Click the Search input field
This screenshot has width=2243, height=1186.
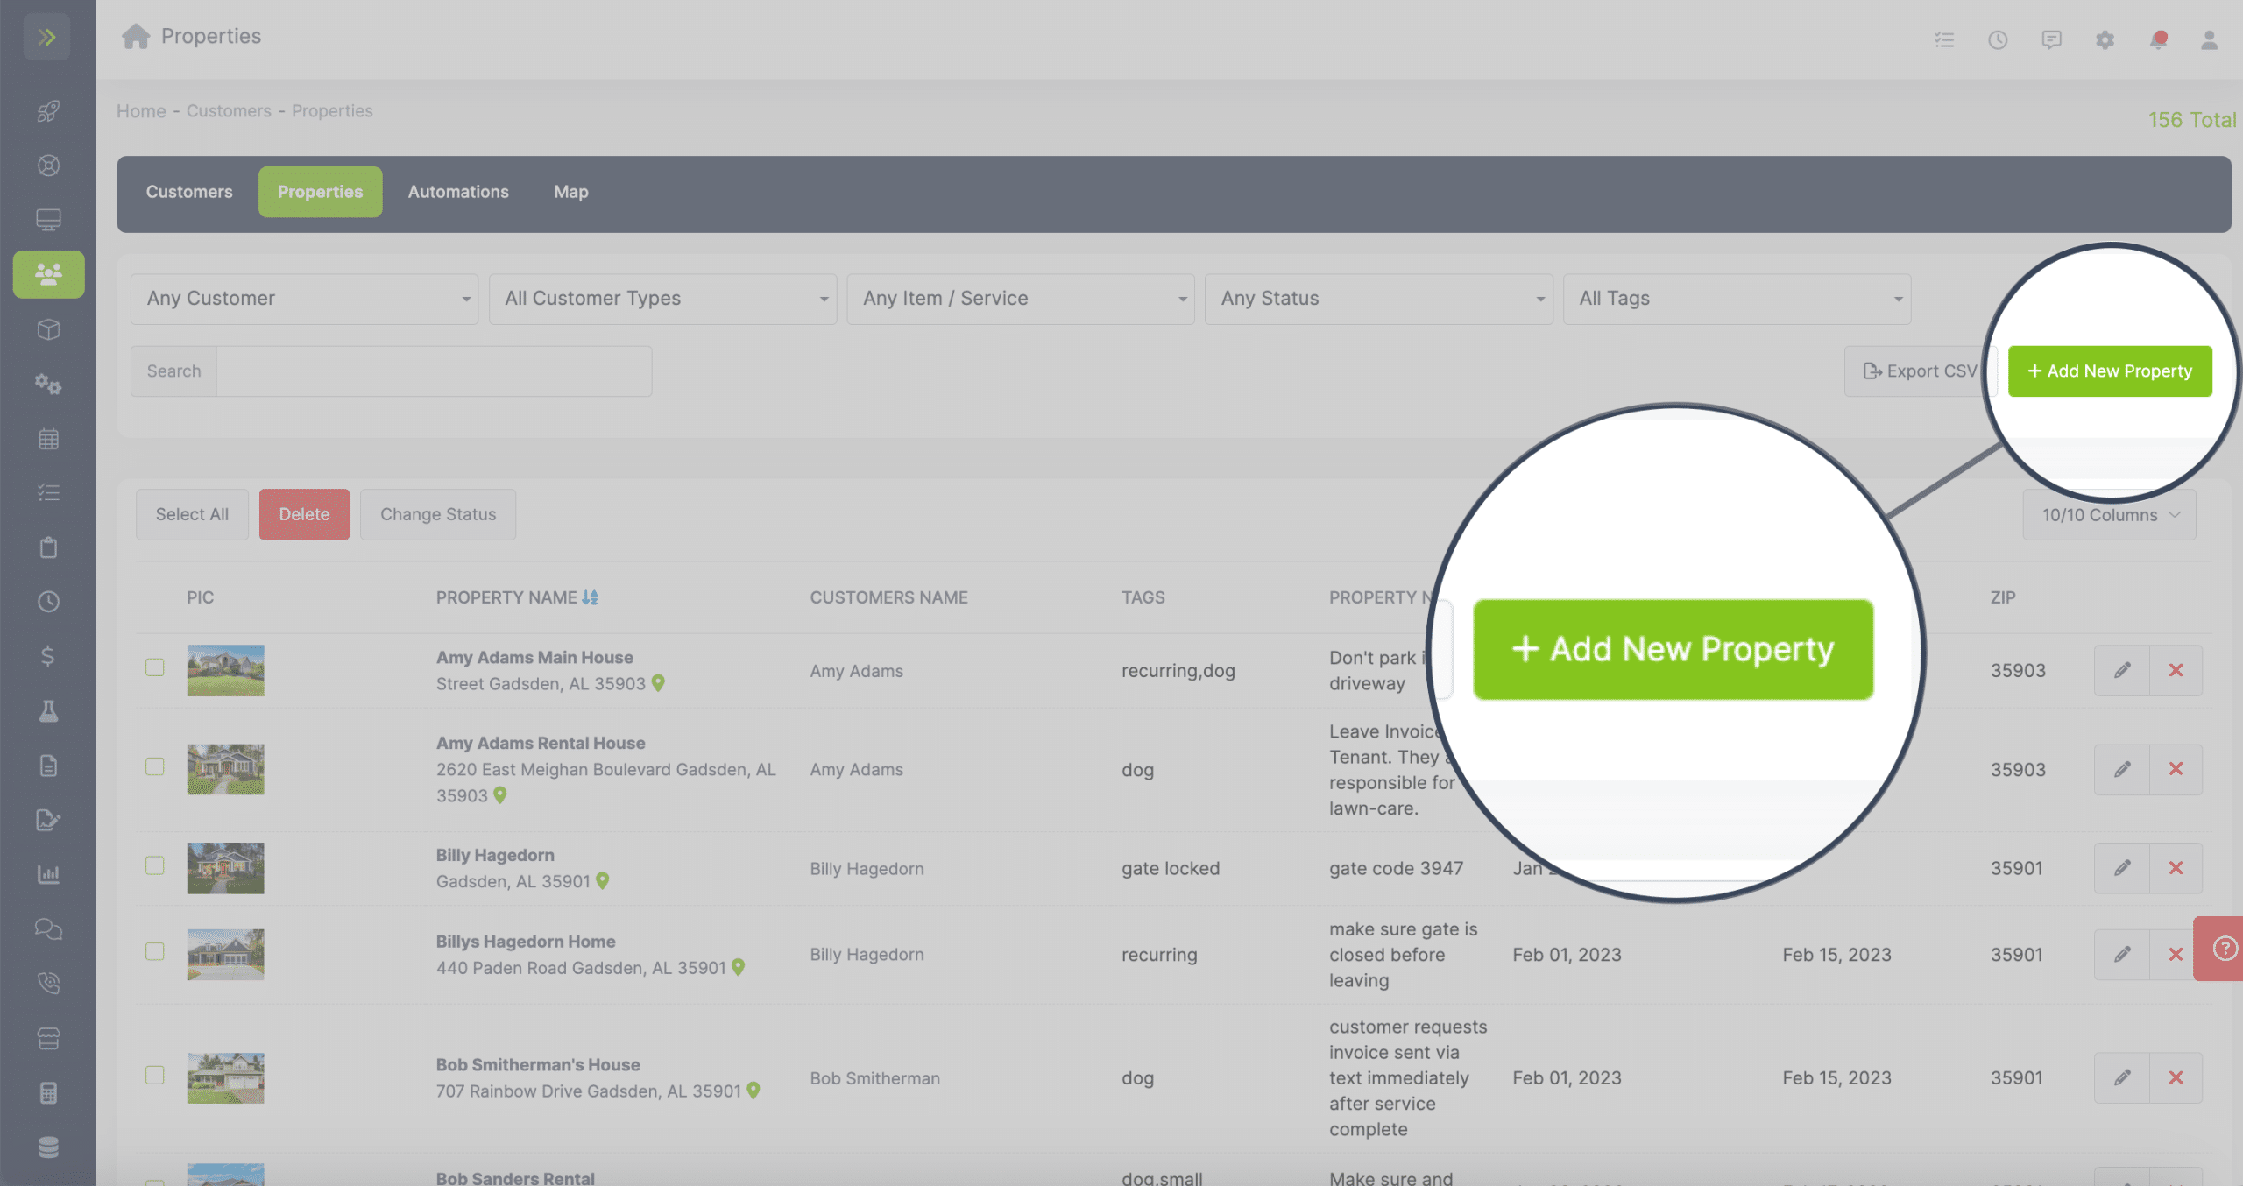[434, 371]
